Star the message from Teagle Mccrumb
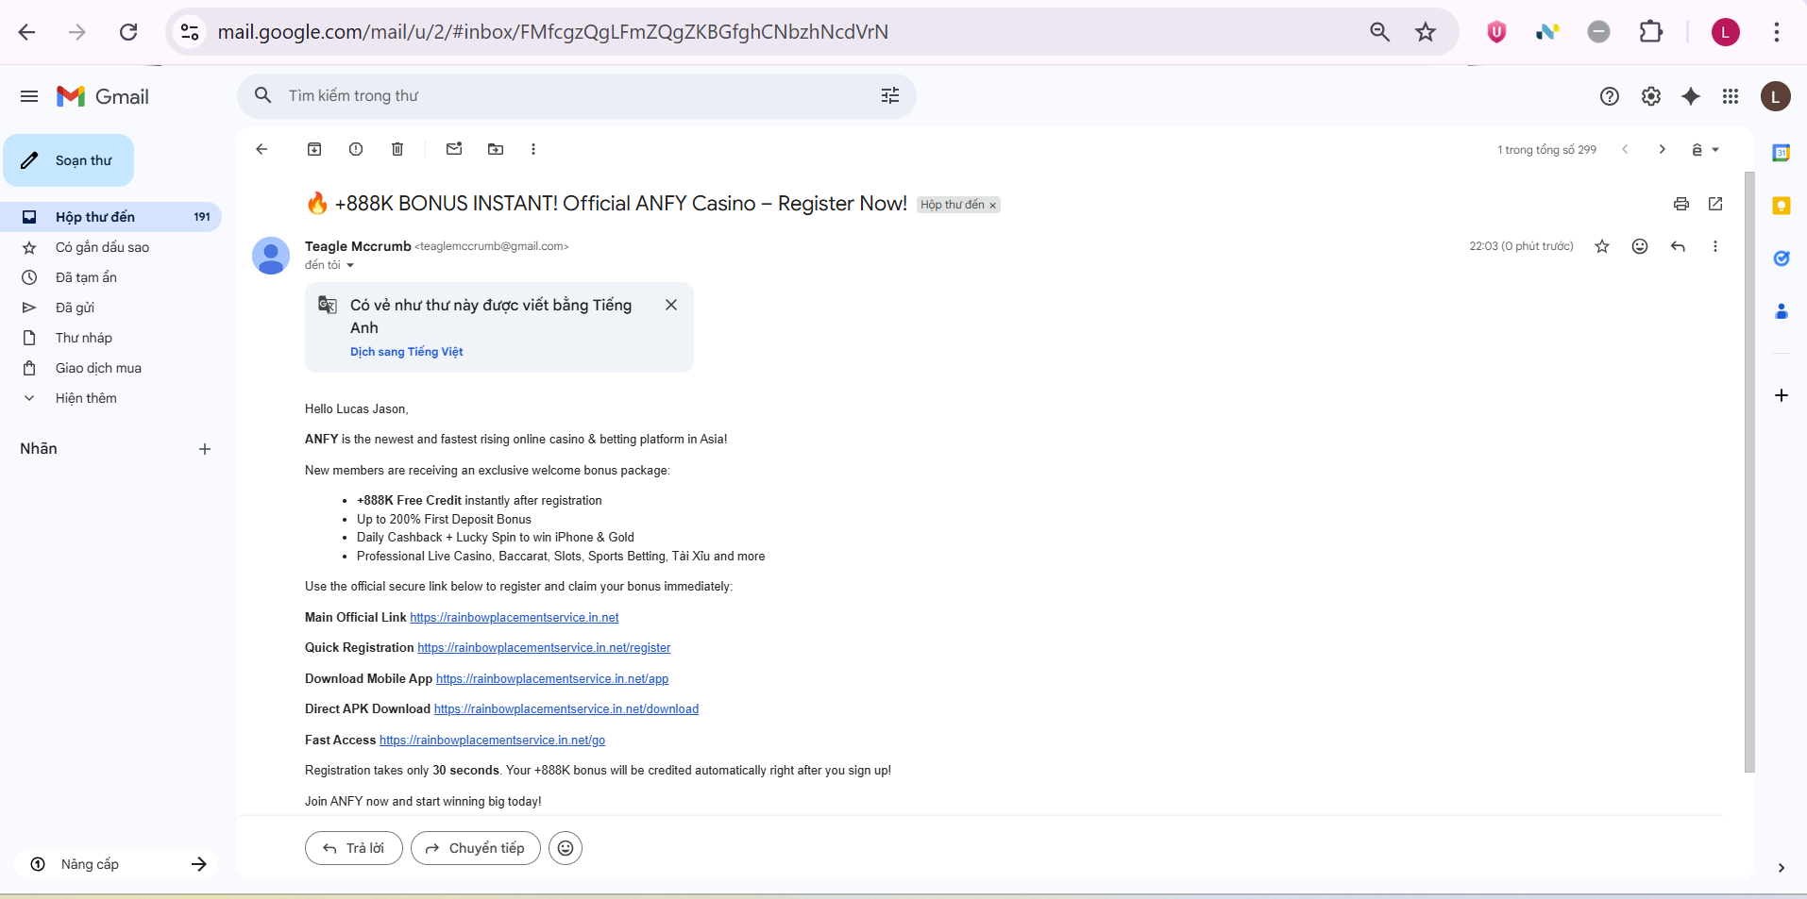The width and height of the screenshot is (1807, 899). tap(1602, 246)
